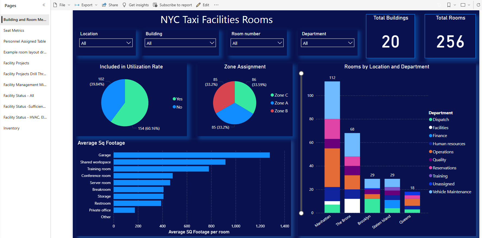
Task: Toggle the Yes legend item in Utilization Rate
Action: [x=178, y=99]
